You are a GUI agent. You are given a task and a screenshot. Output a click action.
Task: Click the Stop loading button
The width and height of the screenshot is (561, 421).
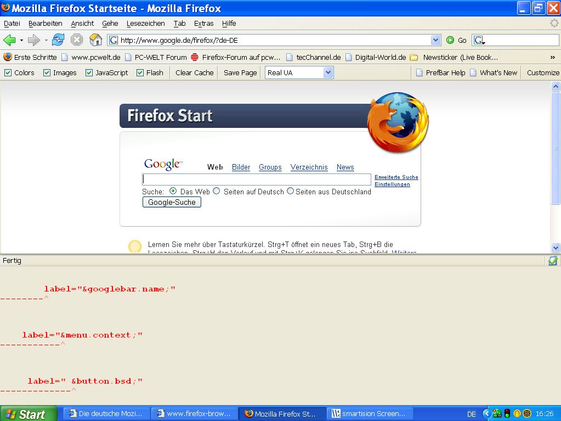click(77, 40)
